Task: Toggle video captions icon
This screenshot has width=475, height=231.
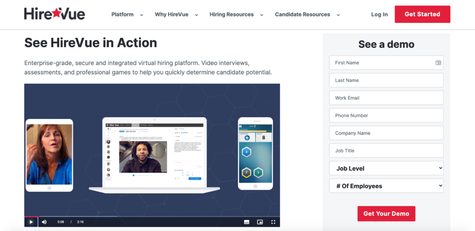Action: click(x=247, y=222)
